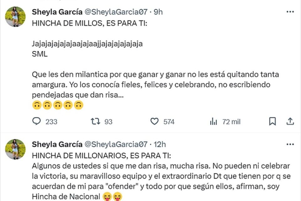This screenshot has width=301, height=201.
Task: Open more options on the 9h tweet
Action: [290, 12]
